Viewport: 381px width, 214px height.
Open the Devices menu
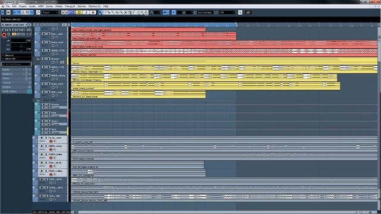point(82,7)
